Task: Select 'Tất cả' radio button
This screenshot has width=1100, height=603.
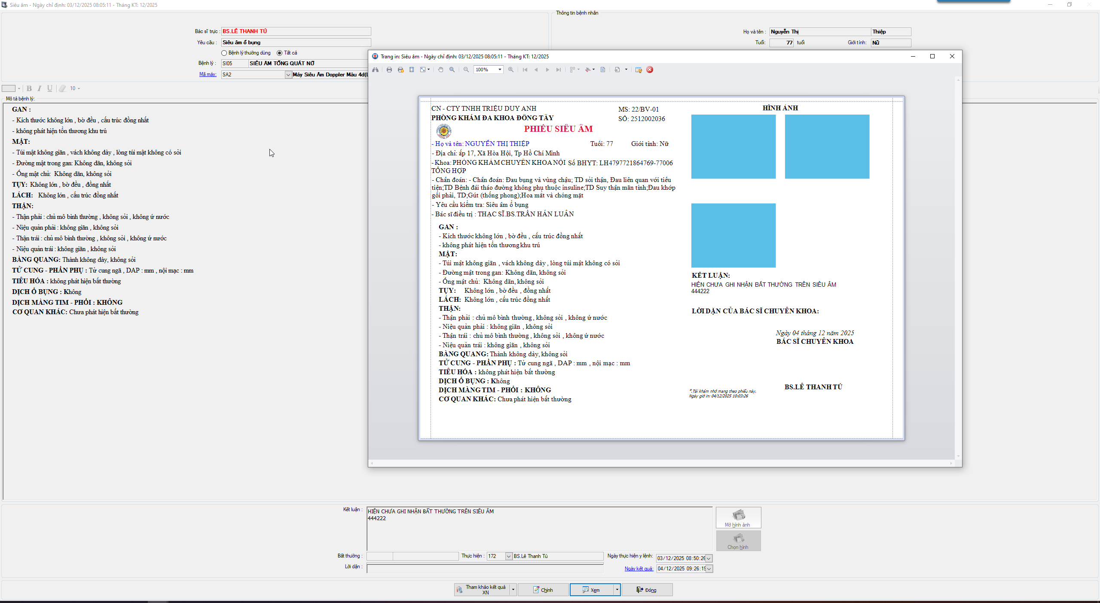Action: pyautogui.click(x=279, y=53)
